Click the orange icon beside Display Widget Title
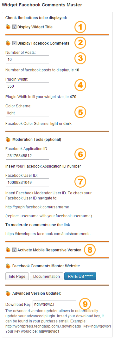The width and height of the screenshot is (115, 339). (8, 27)
